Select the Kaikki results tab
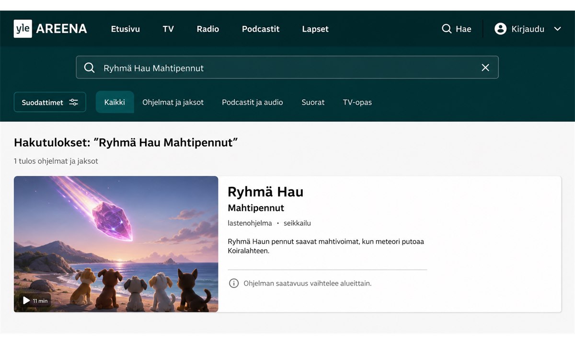Image resolution: width=575 pixels, height=345 pixels. 115,102
